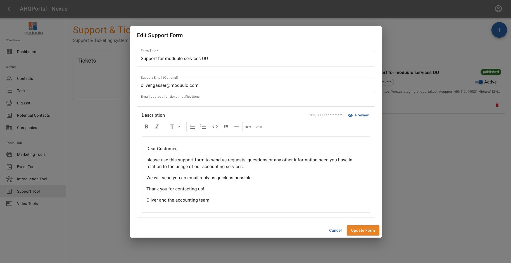Open the Marketing Tools section
This screenshot has height=263, width=511.
31,154
